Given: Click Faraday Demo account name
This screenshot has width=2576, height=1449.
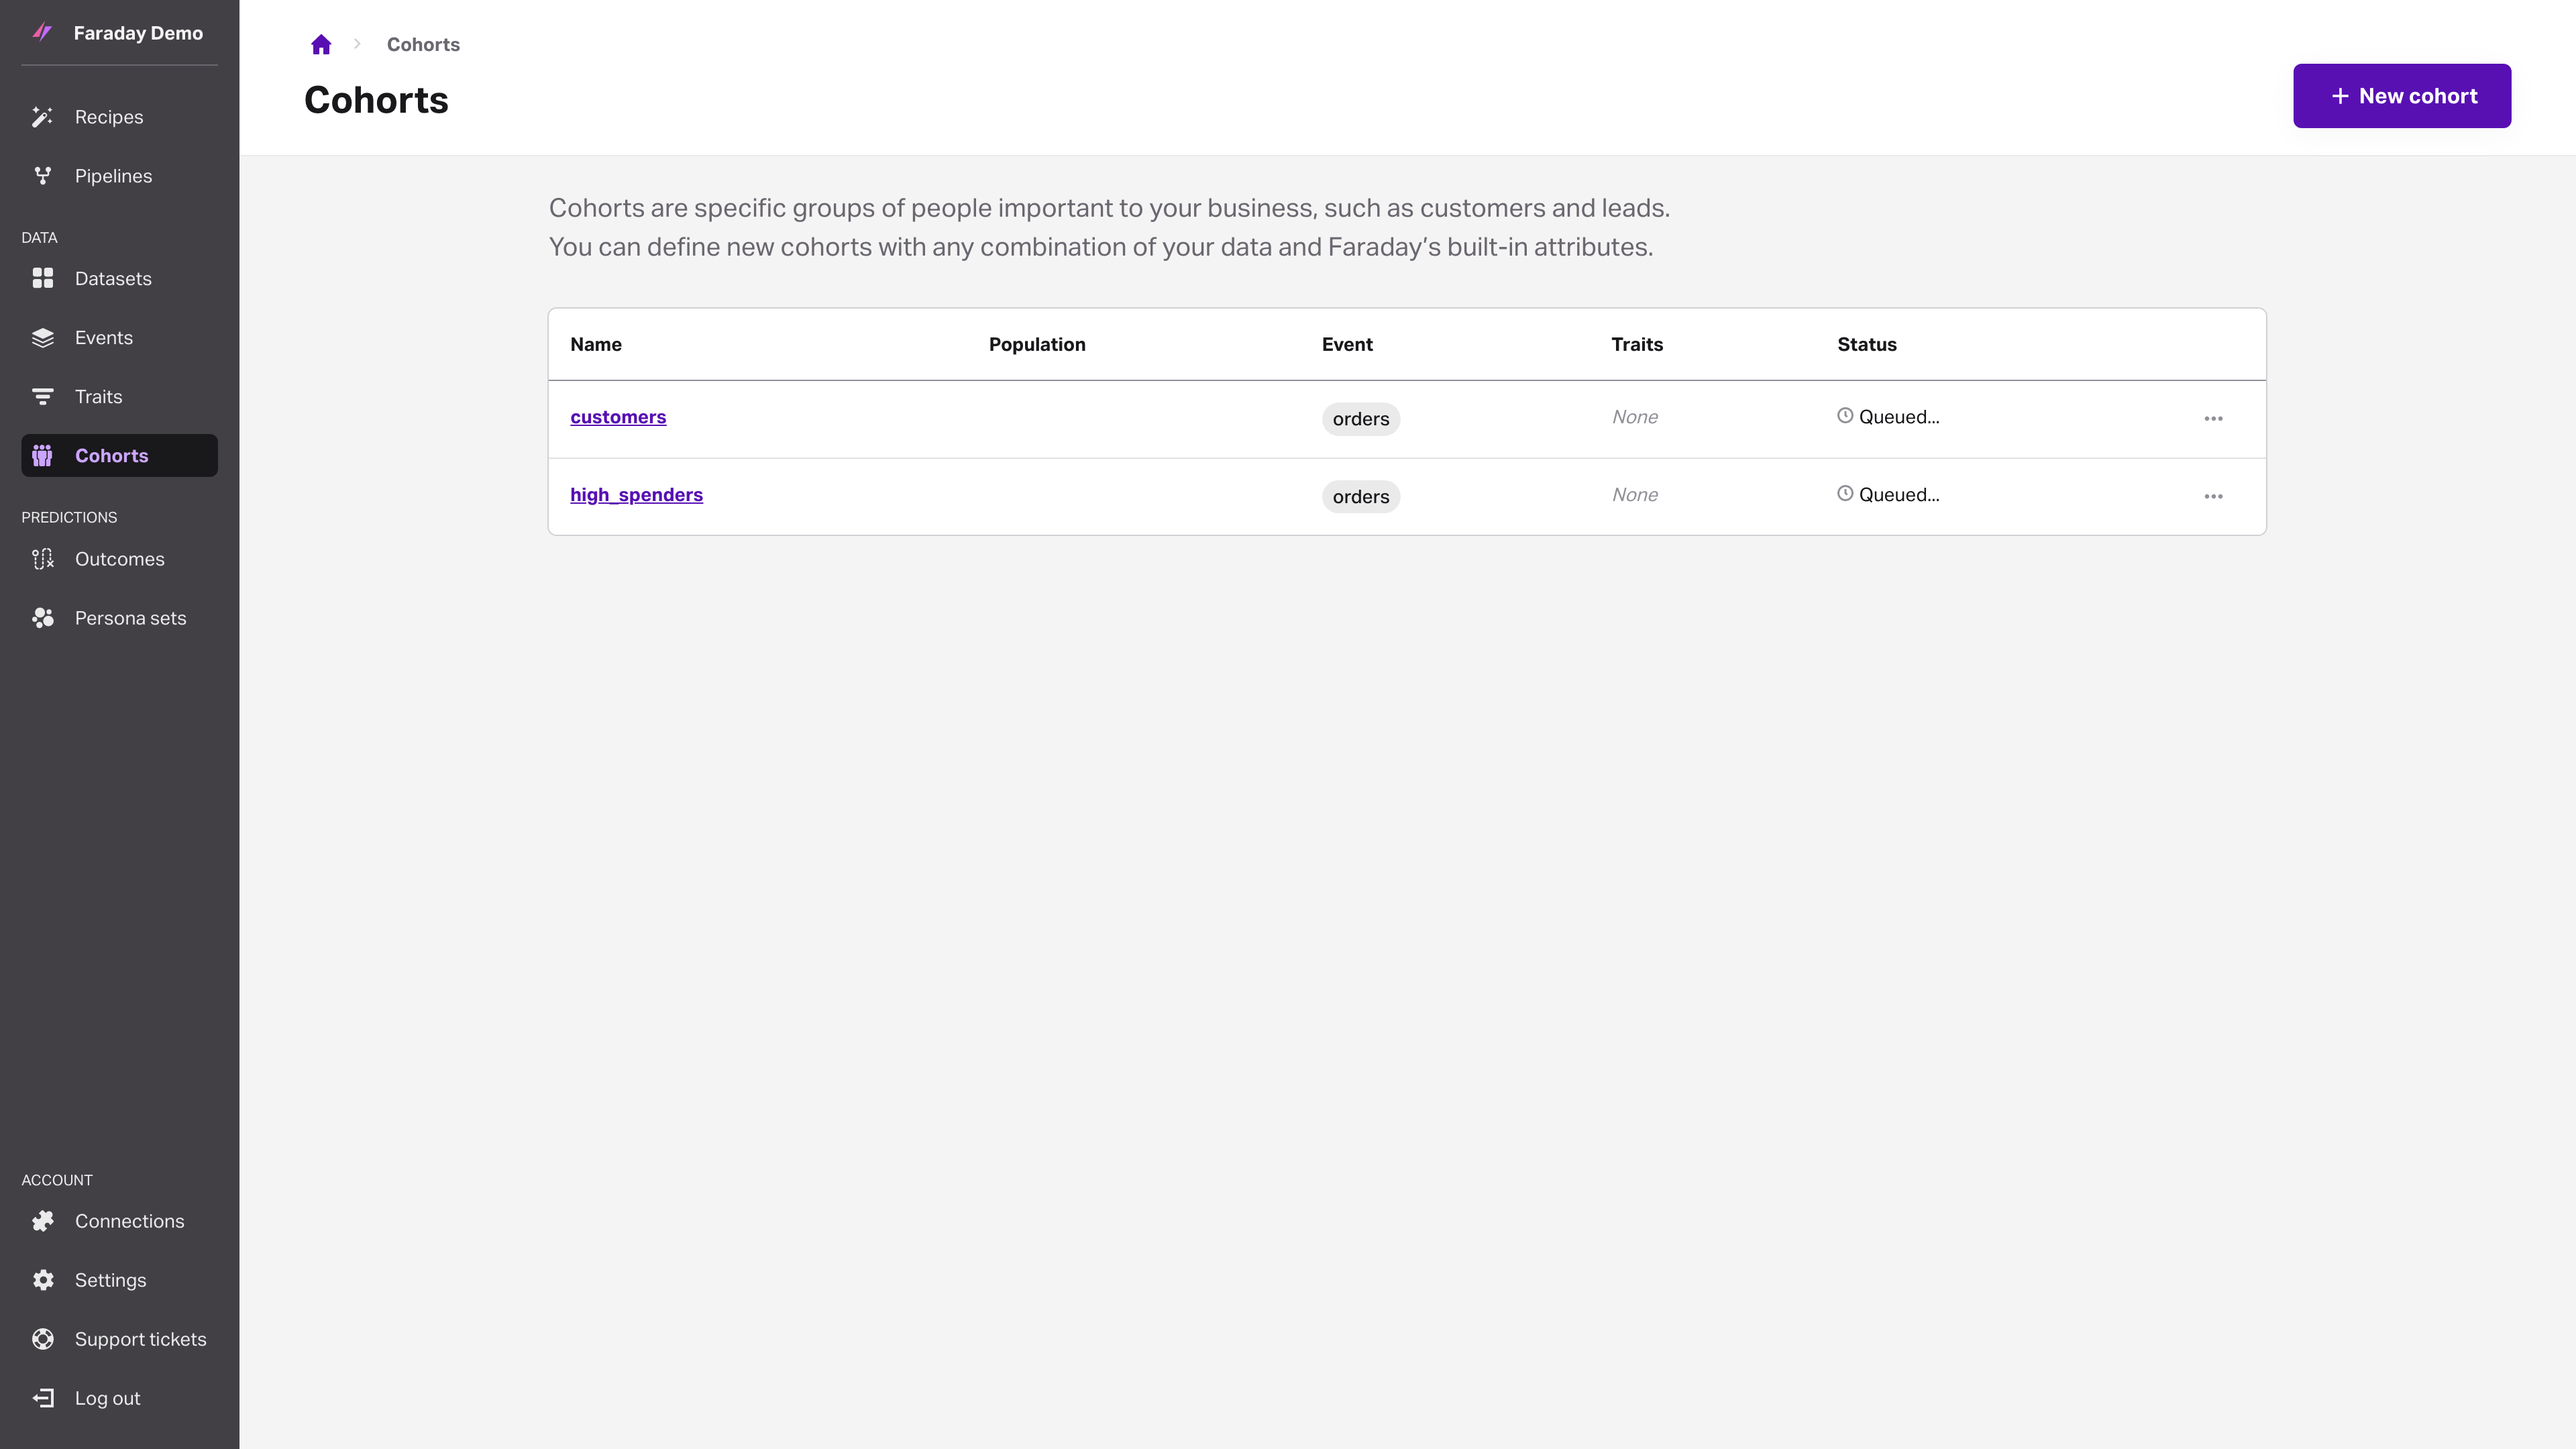Looking at the screenshot, I should (138, 33).
